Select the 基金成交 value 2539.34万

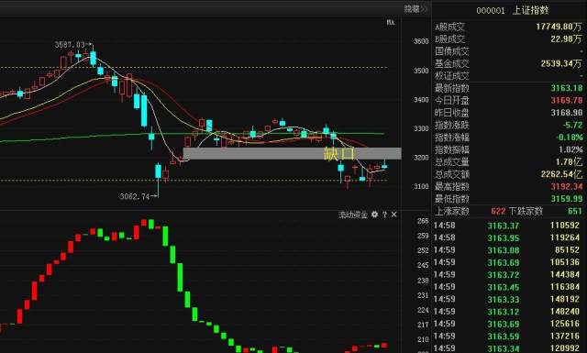561,63
